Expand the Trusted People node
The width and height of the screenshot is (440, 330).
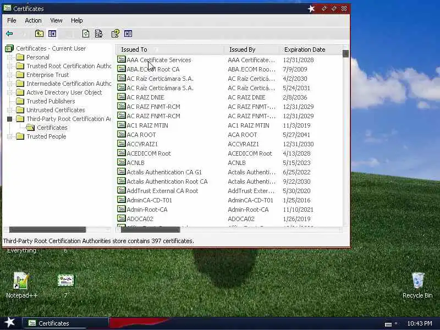(10, 136)
